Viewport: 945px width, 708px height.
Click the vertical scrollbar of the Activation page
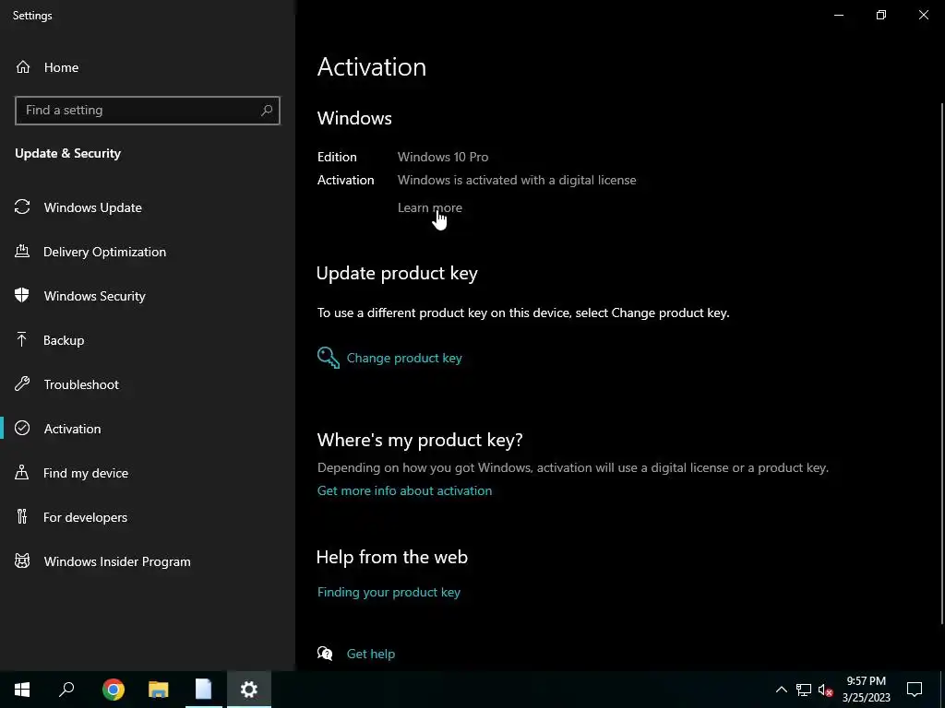(941, 361)
